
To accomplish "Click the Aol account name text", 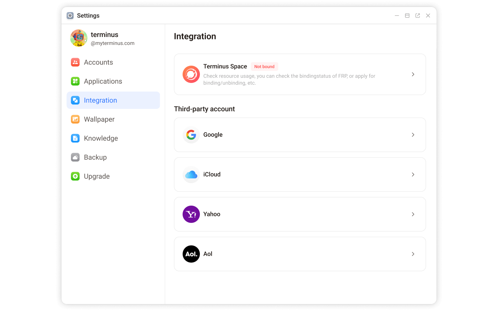I will tap(208, 254).
